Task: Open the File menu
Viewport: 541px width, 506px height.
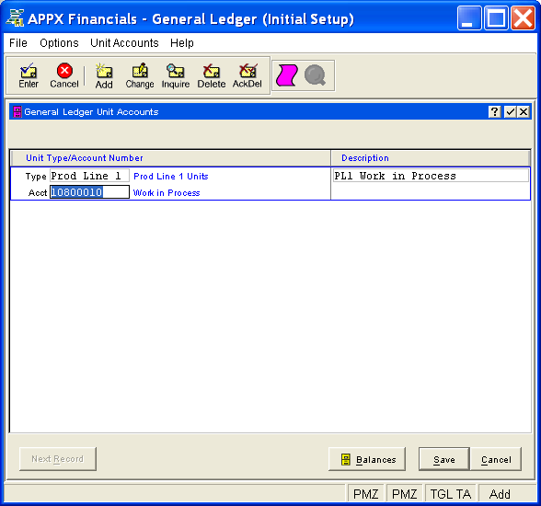Action: tap(18, 43)
